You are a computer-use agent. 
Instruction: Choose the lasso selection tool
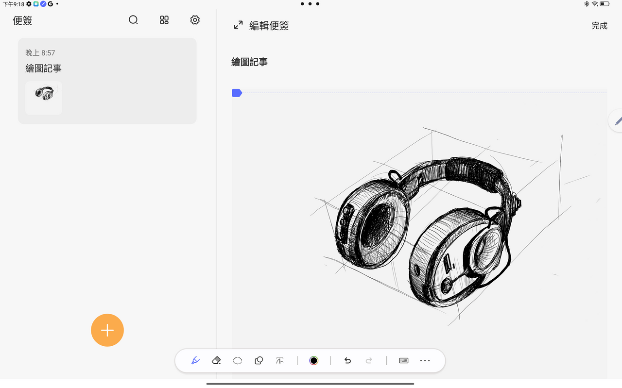tap(238, 360)
